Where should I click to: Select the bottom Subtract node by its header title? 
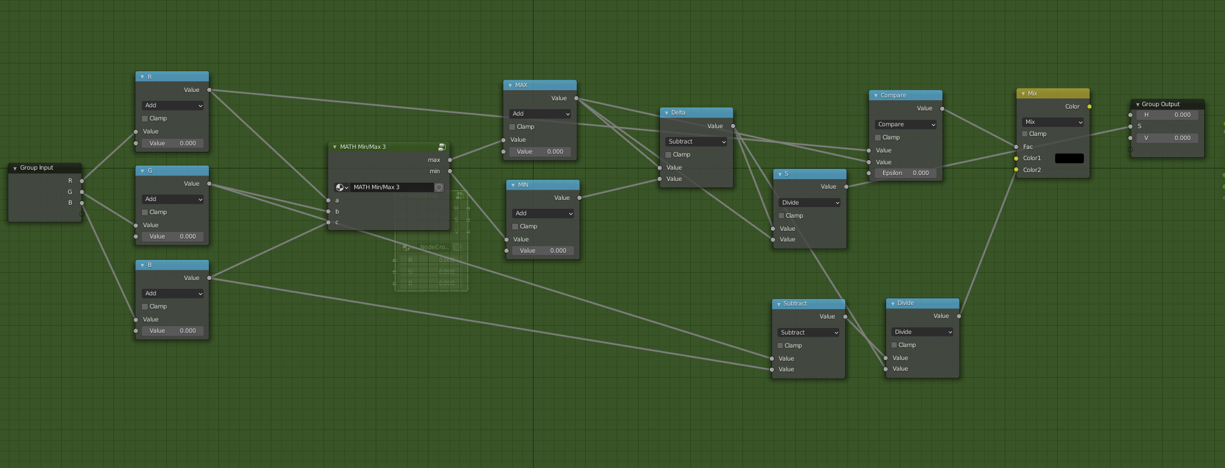pos(795,304)
